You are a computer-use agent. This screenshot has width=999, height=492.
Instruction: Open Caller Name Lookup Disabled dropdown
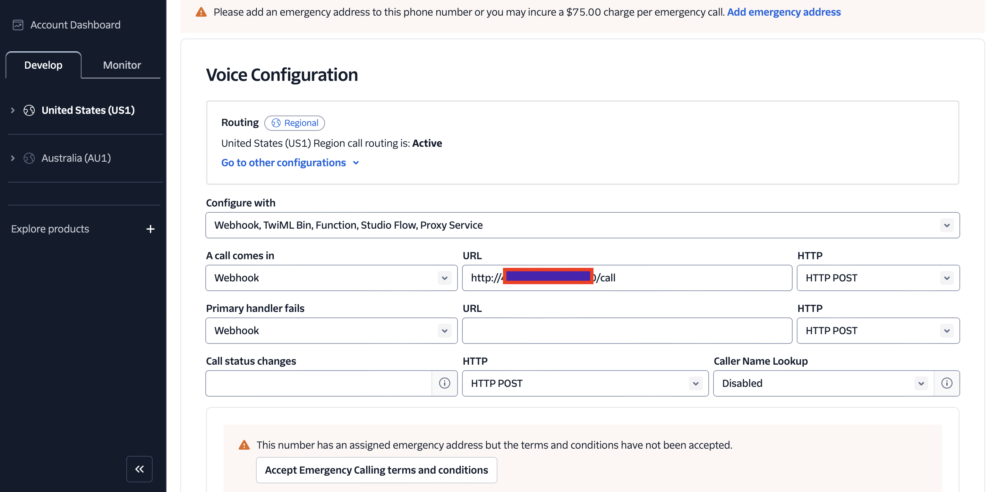823,383
